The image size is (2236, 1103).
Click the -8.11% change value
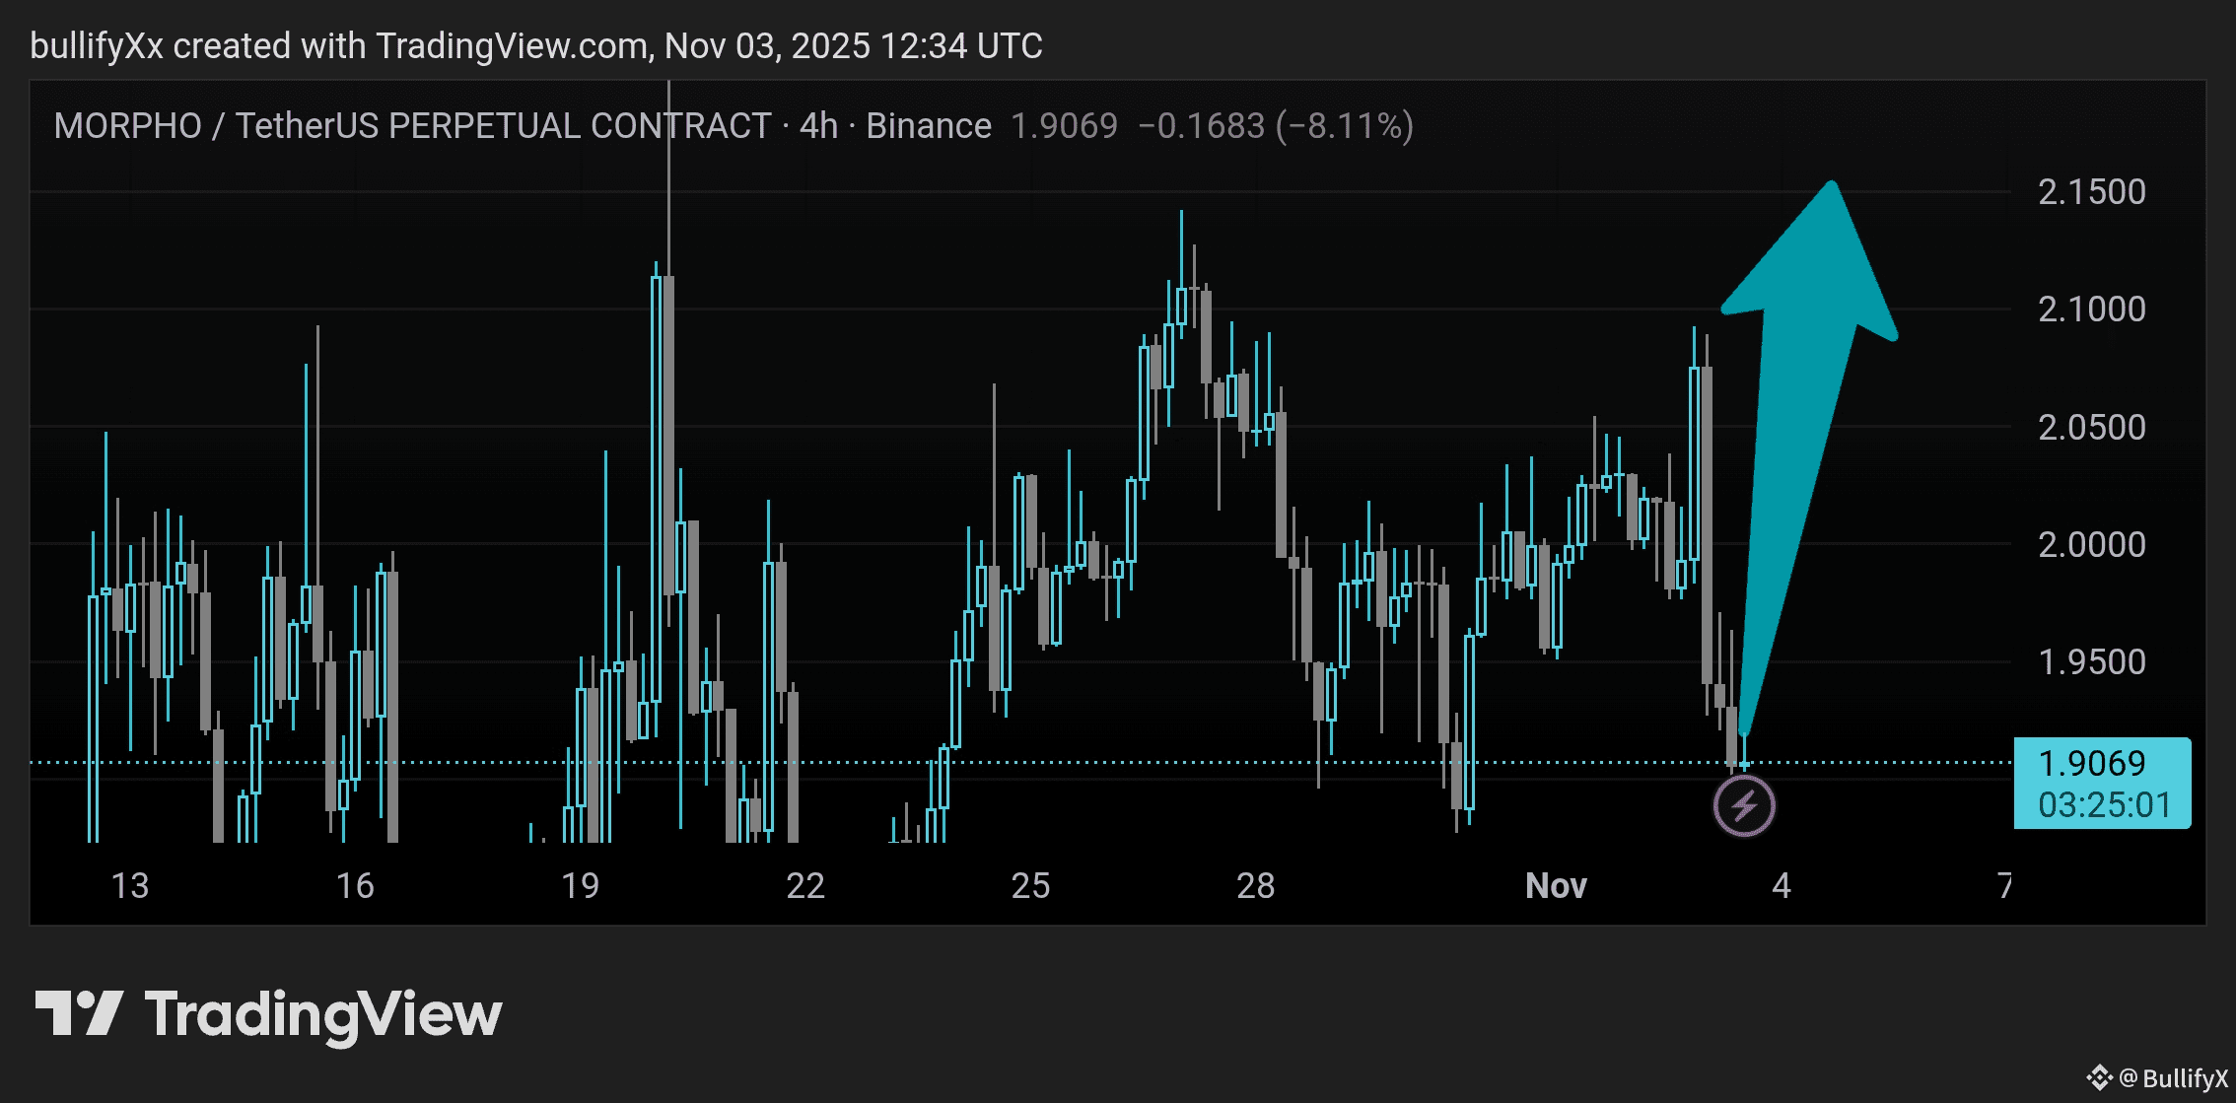[1345, 126]
